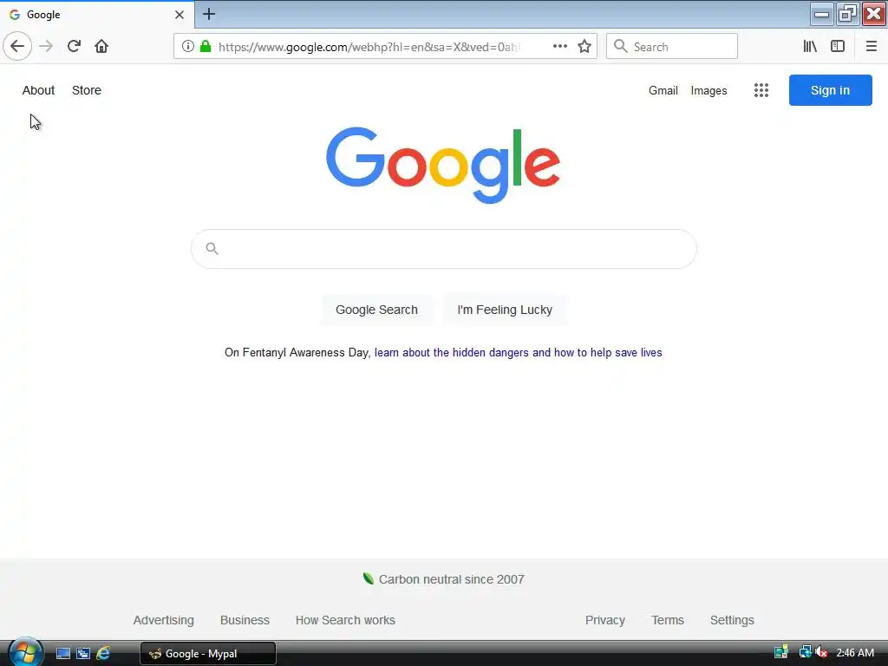Bookmark this page with star icon

(584, 46)
